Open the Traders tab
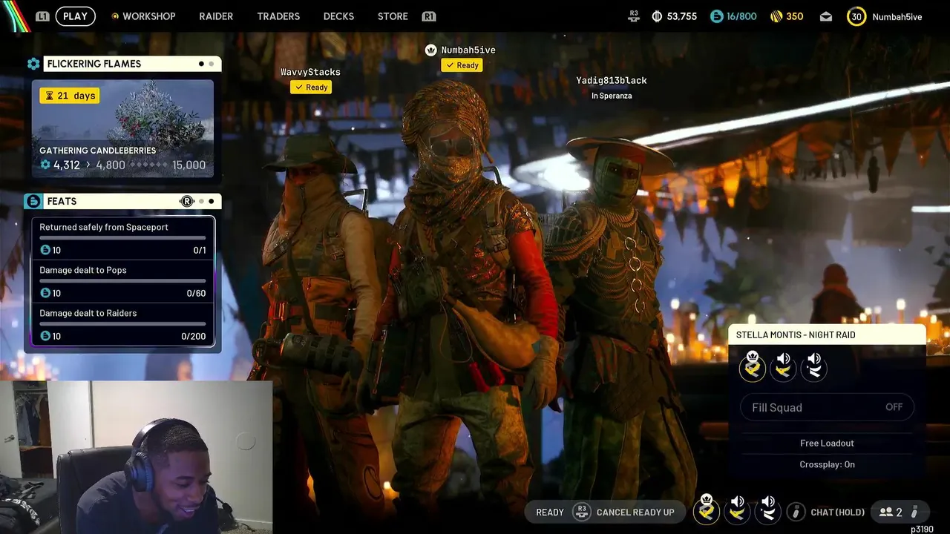950x534 pixels. 278,16
